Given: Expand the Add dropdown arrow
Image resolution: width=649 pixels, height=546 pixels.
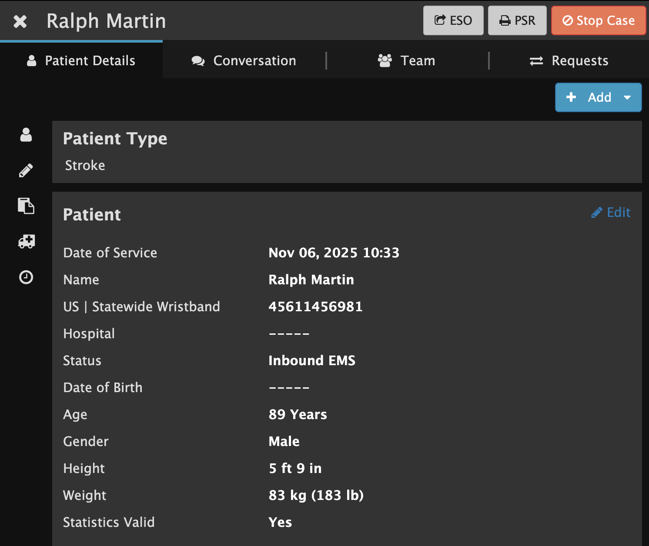Looking at the screenshot, I should coord(627,97).
